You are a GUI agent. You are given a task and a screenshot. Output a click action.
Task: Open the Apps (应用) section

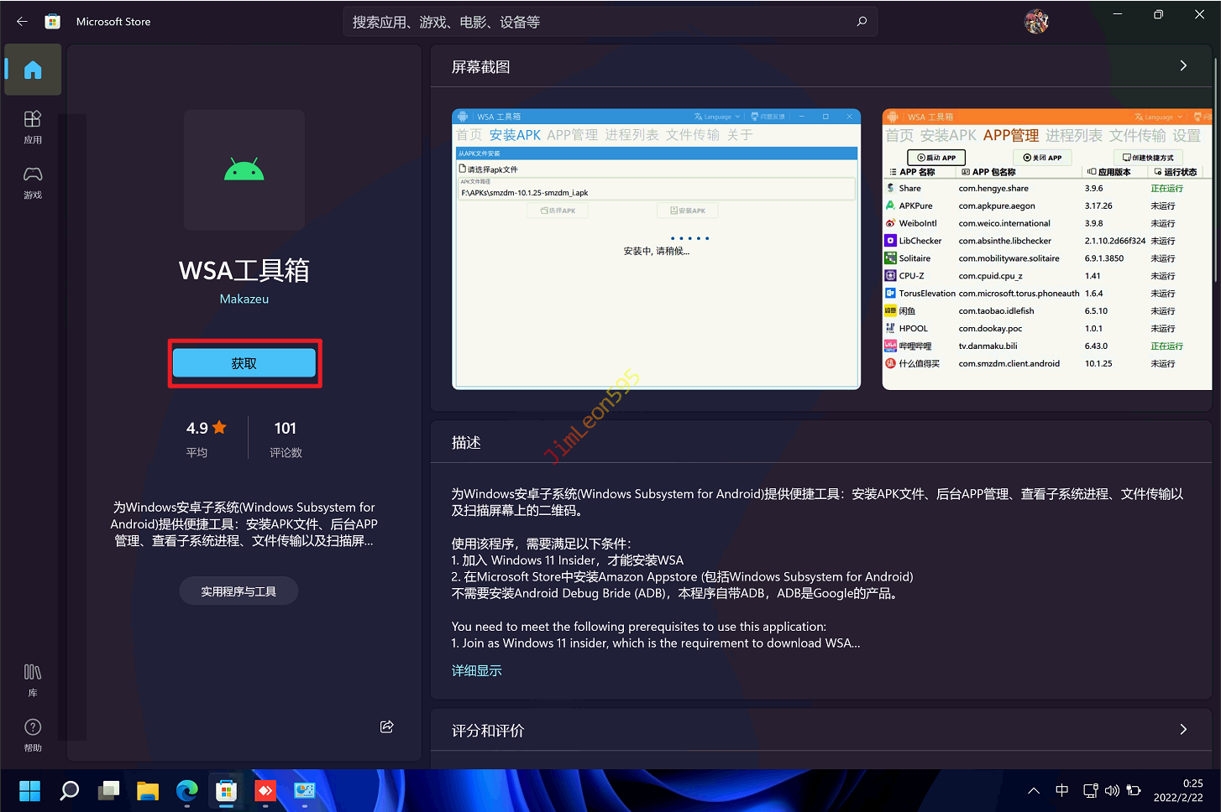pos(33,127)
